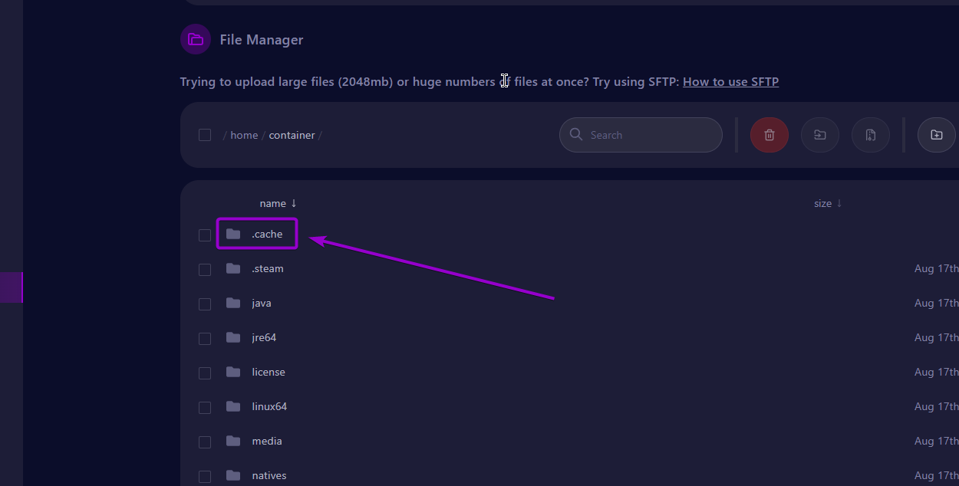Click the folder icon beside jre64

pyautogui.click(x=233, y=337)
